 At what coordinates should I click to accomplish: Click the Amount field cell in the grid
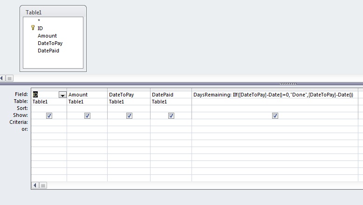(87, 95)
